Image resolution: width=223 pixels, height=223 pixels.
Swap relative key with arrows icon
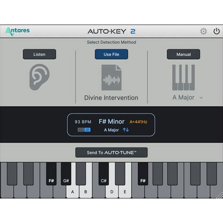(126, 130)
